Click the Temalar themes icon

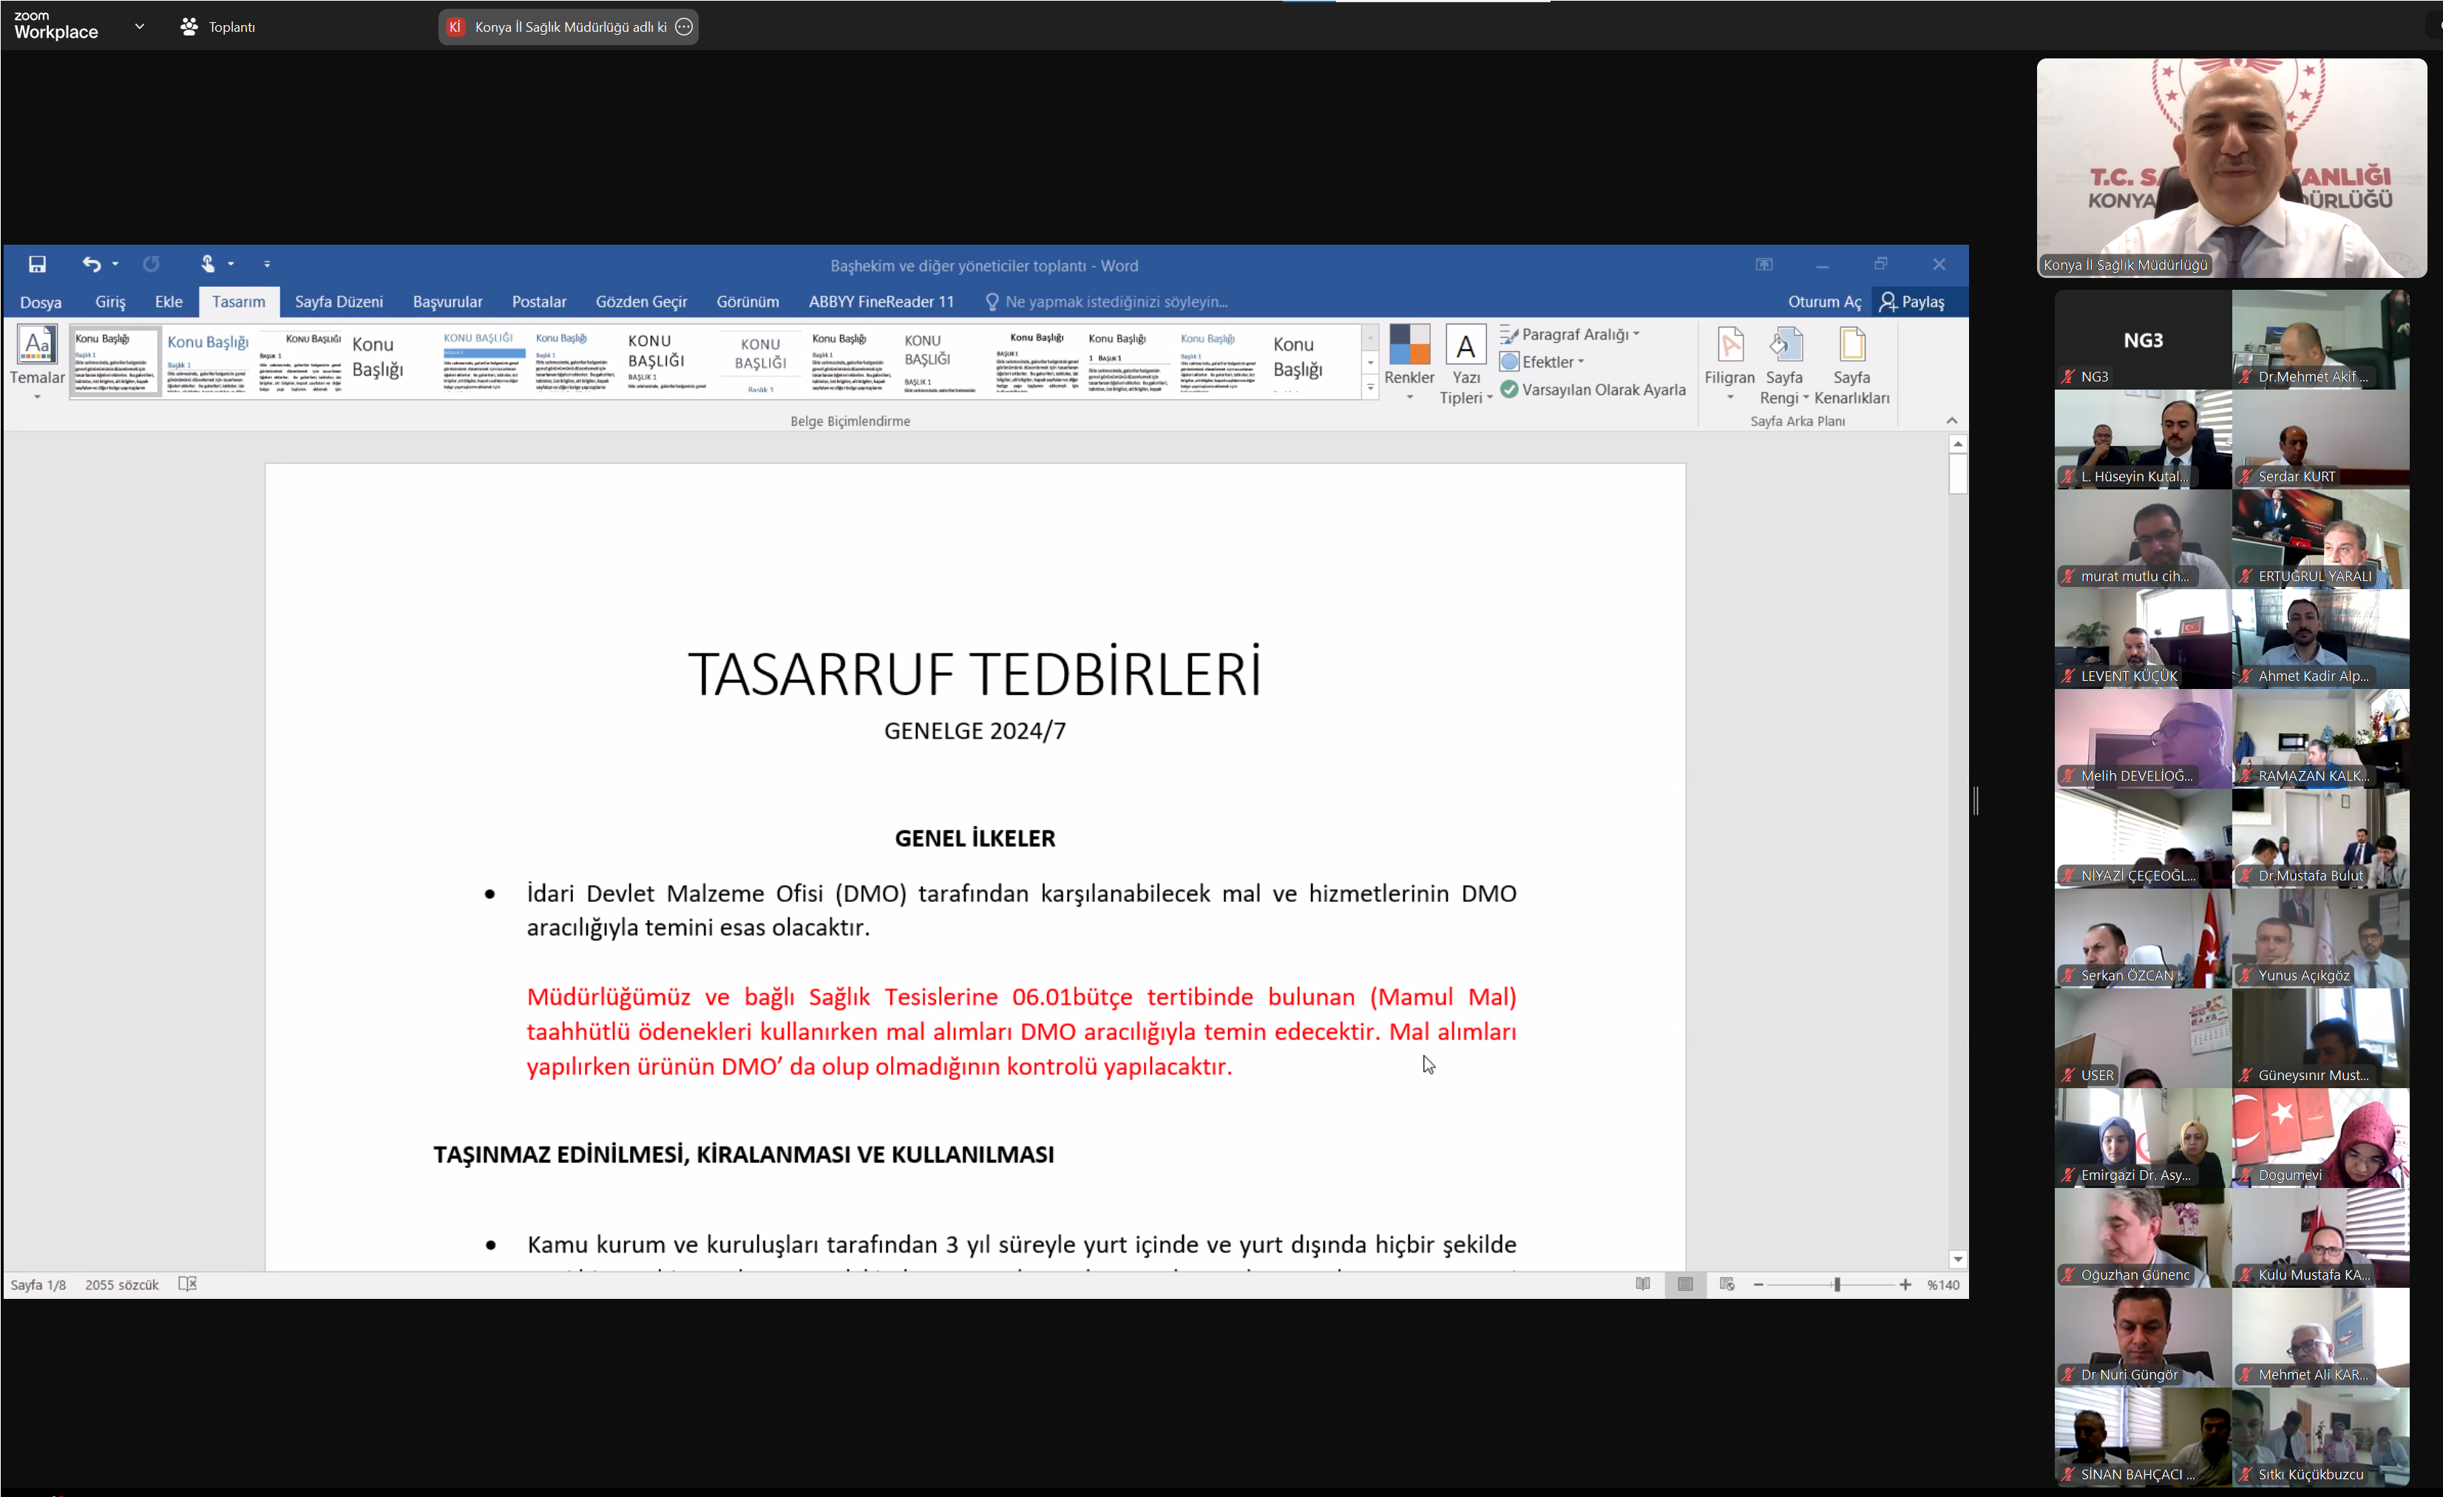tap(37, 360)
